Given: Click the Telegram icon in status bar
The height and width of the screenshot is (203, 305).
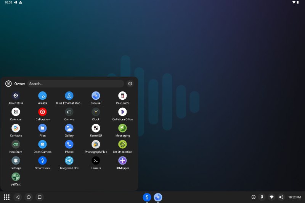Looking at the screenshot, I should click(15, 2).
